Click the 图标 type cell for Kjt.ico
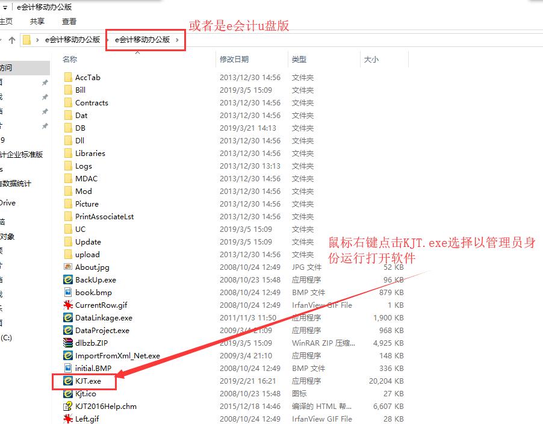 [x=299, y=393]
